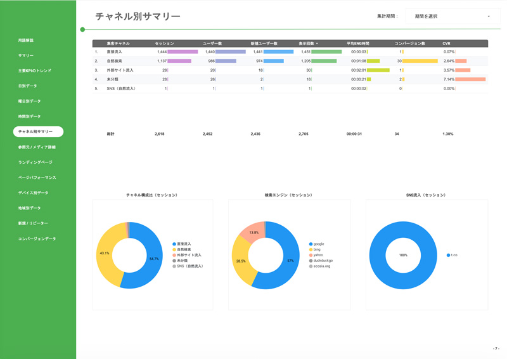Viewport: 507px width, 359px height.
Task: Click the t.co legend marker in the SNS chart
Action: point(448,255)
